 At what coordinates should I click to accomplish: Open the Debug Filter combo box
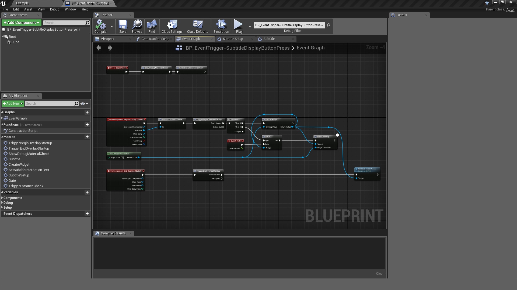289,25
